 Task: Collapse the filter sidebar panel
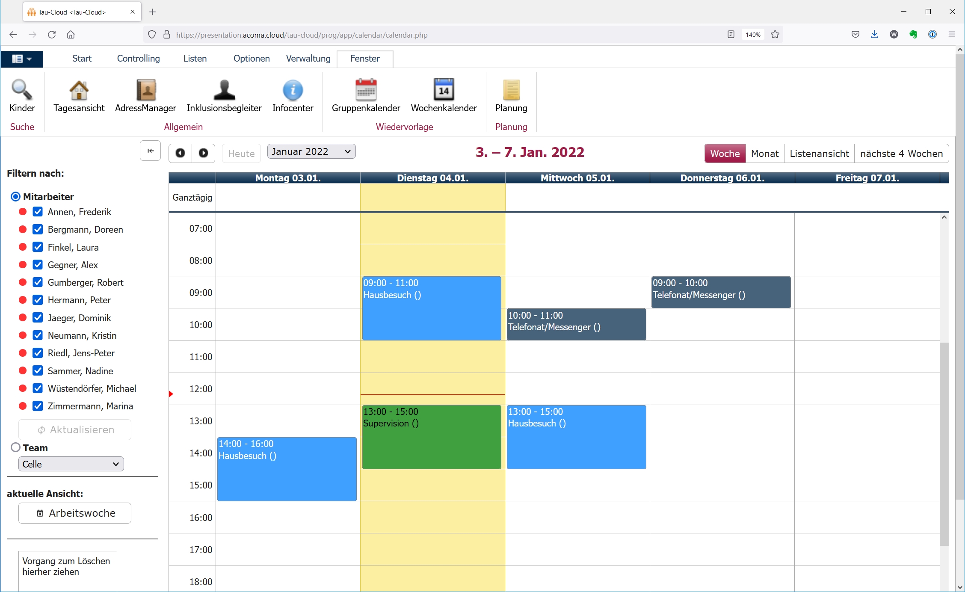(150, 151)
